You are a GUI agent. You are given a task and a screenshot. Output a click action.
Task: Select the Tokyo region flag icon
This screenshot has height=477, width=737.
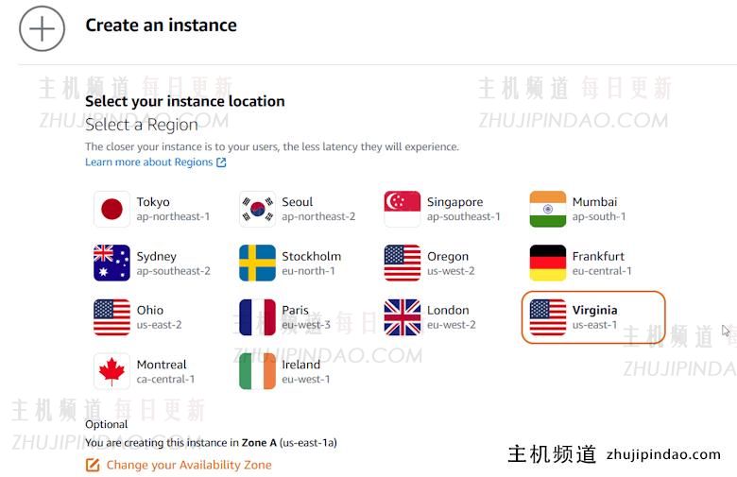pos(111,209)
